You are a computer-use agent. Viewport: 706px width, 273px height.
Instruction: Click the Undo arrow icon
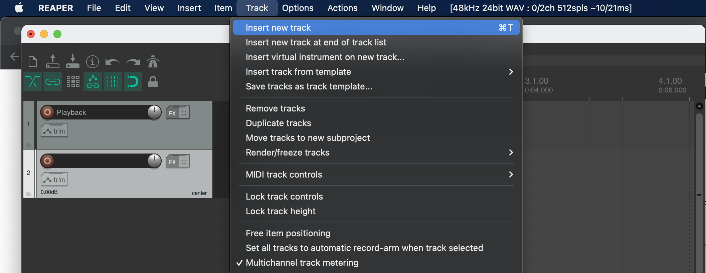[x=112, y=62]
